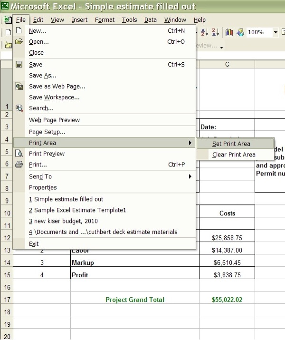Open the Format menu in menu bar
Viewport: 285px width, 340px height.
click(x=104, y=19)
